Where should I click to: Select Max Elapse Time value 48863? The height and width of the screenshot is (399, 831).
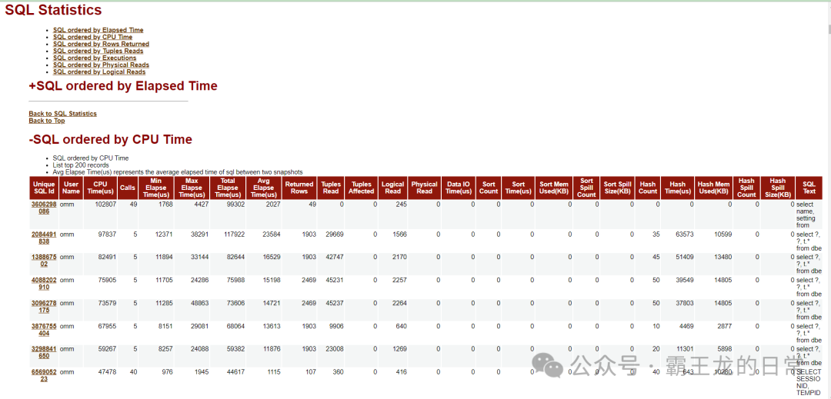[x=199, y=304]
